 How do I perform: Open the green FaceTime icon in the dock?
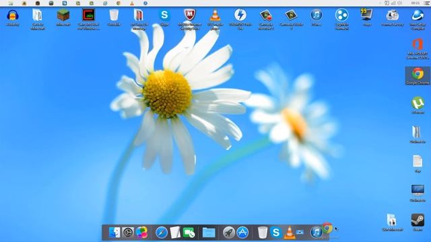click(x=189, y=233)
